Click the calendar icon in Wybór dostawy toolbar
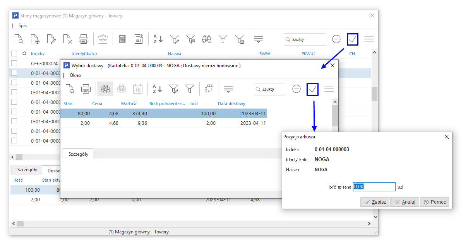Screen dimensions: 461x245 click(138, 89)
